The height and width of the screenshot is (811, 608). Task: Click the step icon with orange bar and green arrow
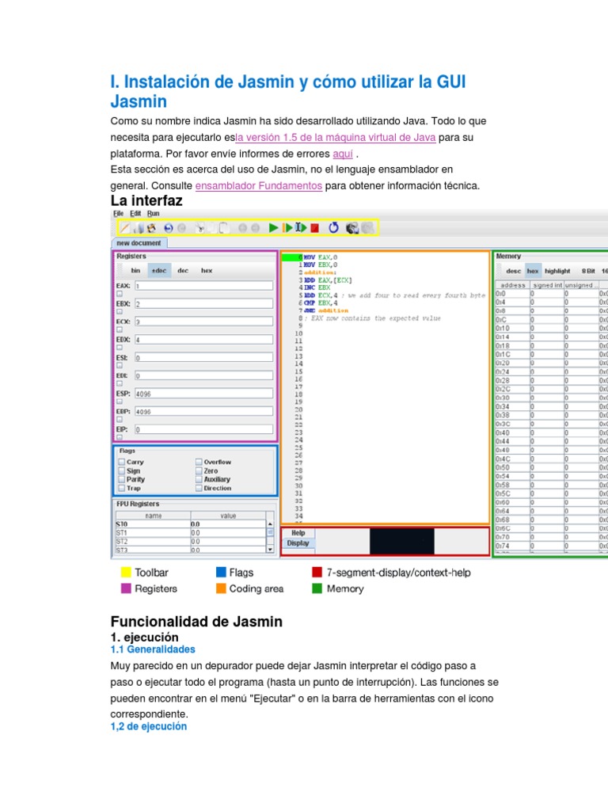coord(287,227)
